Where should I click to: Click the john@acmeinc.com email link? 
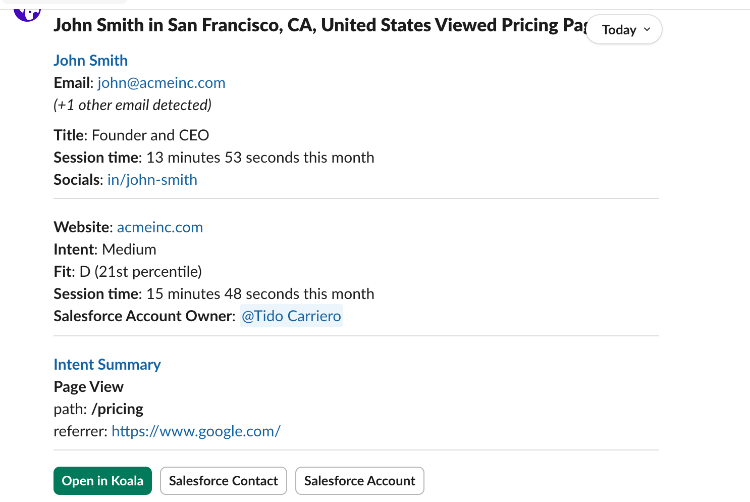pyautogui.click(x=162, y=83)
